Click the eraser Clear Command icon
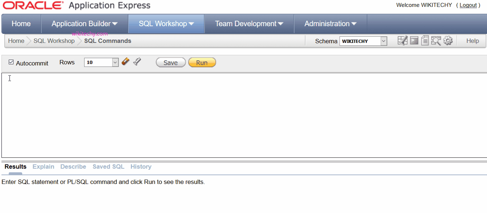 pos(126,62)
